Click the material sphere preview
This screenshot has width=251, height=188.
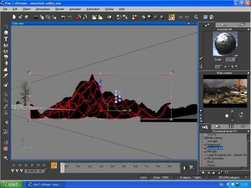click(x=225, y=43)
